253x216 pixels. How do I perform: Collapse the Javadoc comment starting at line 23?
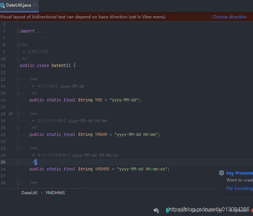(x=18, y=148)
